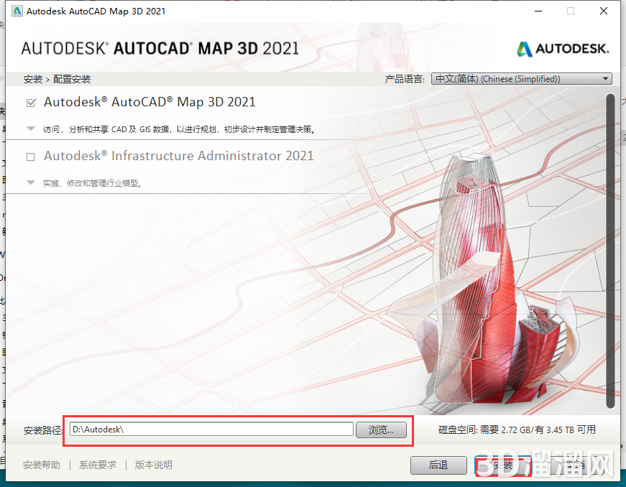Viewport: 626px width, 487px height.
Task: Click the Autodesk AutoCAD Map 3D 2021 product title
Action: point(151,102)
